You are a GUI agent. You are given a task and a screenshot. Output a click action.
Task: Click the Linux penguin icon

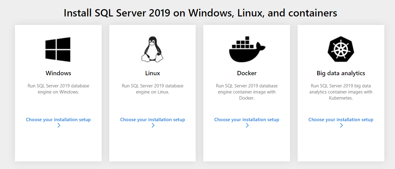152,49
